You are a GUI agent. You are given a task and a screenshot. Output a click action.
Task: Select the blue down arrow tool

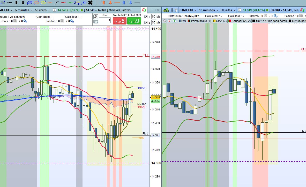[131, 3]
